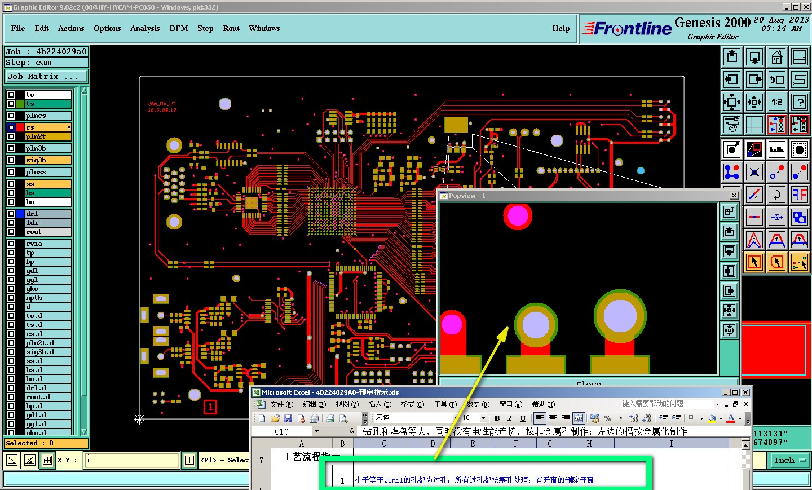812x490 pixels.
Task: Toggle checkbox for the 'bo' layer
Action: click(x=11, y=202)
